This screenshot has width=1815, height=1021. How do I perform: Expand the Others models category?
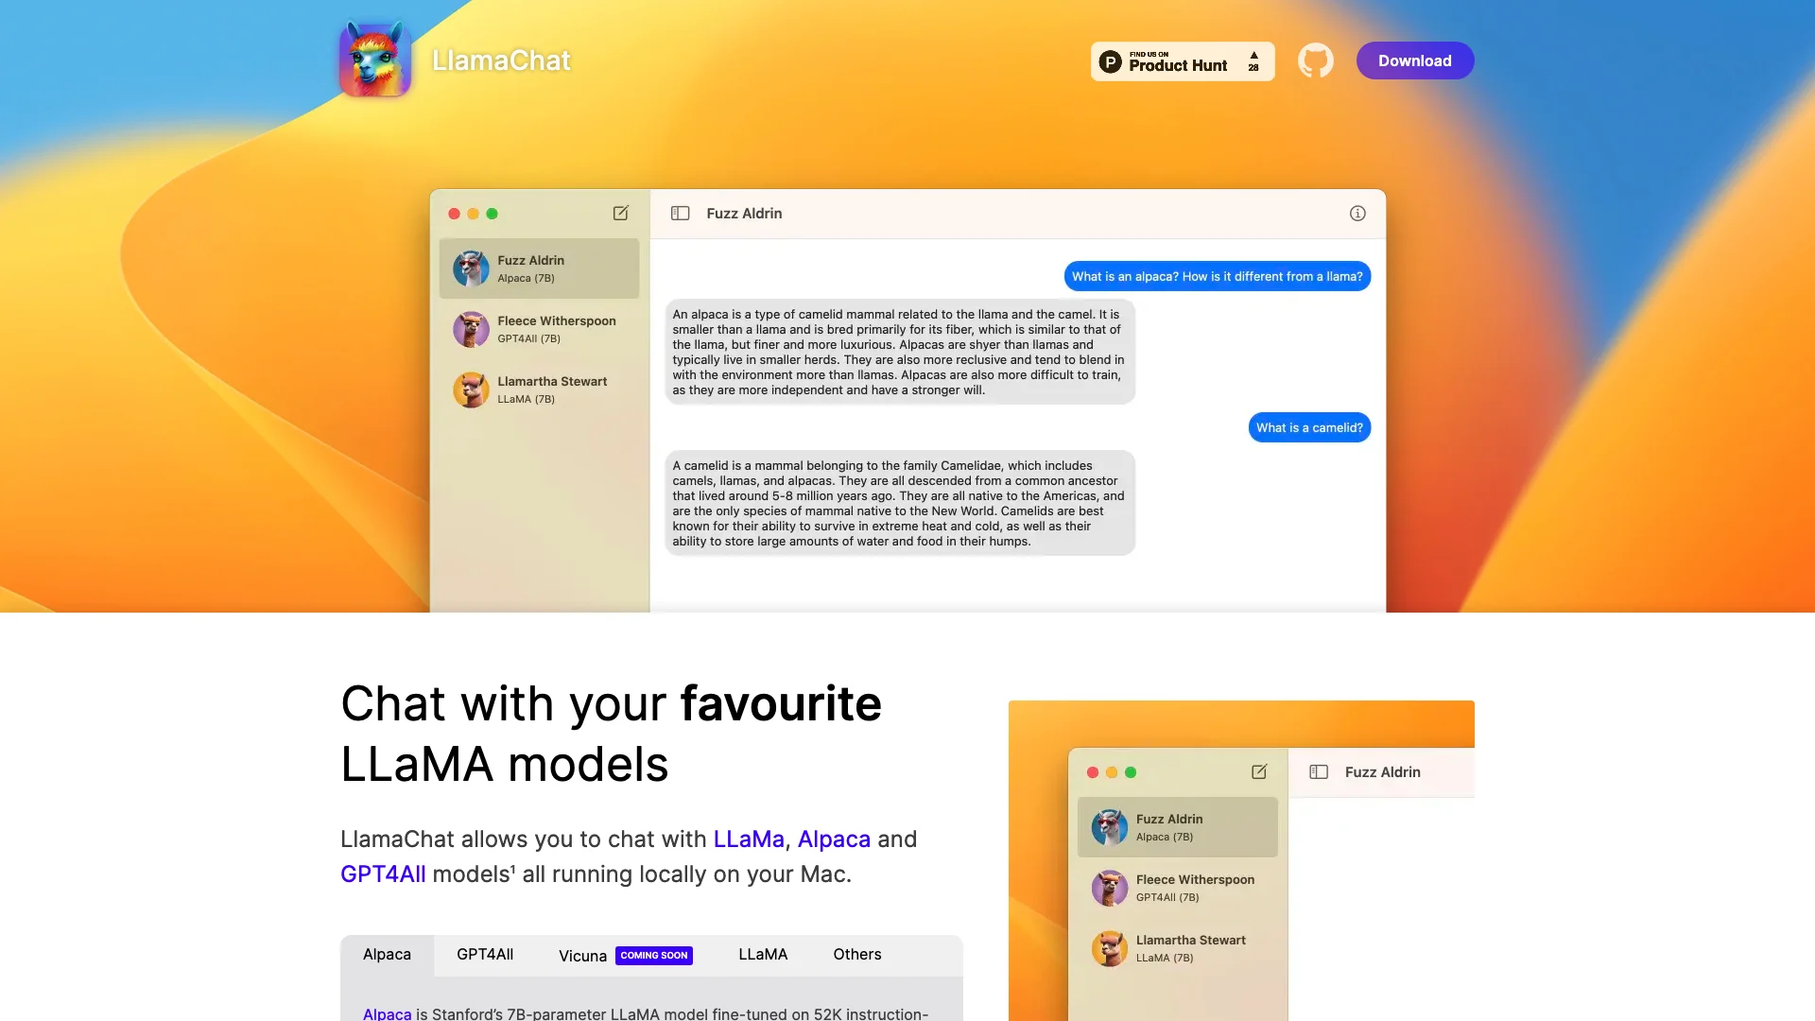[856, 955]
